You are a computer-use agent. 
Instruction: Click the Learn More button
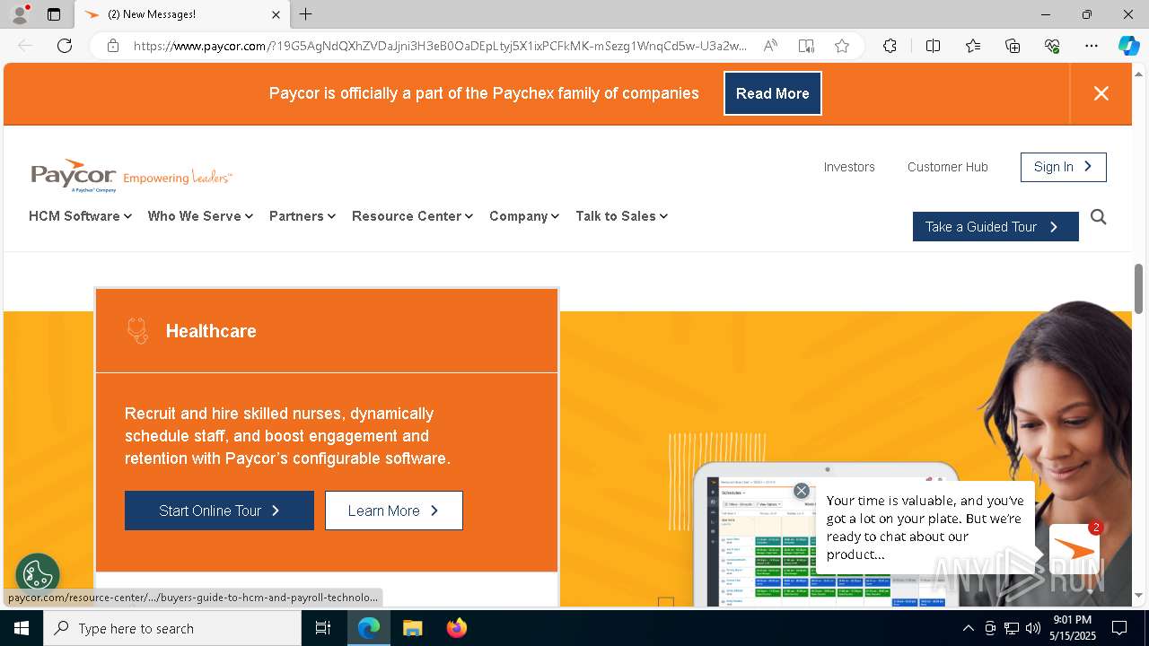394,511
